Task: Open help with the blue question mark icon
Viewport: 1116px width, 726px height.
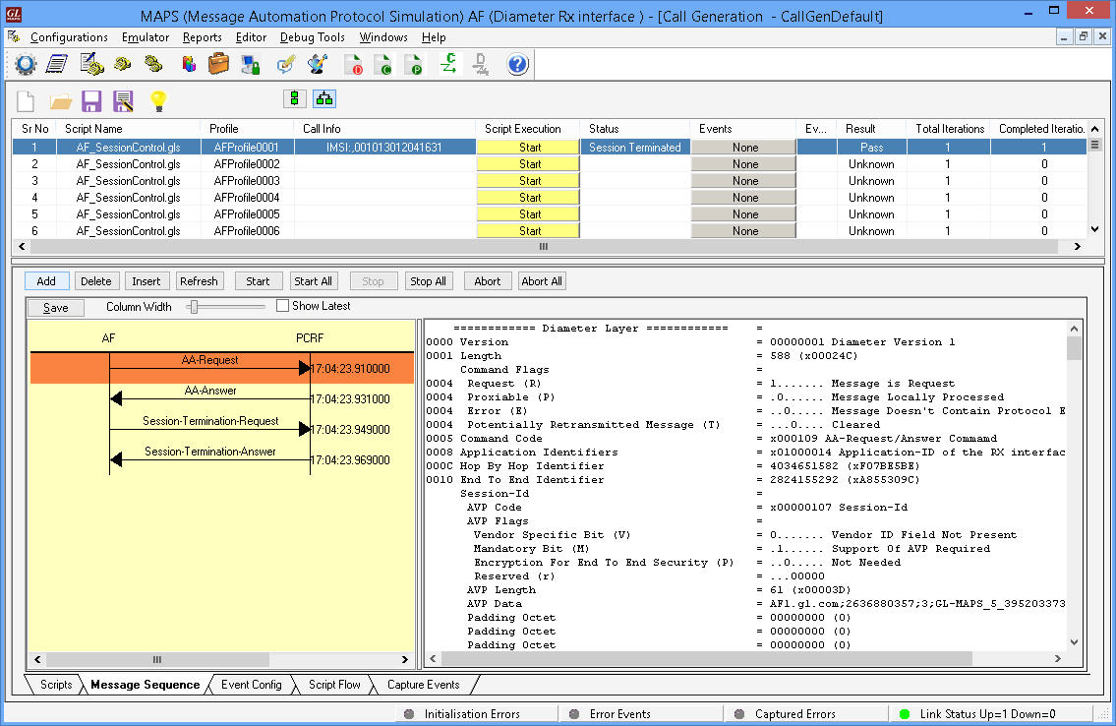Action: pos(517,65)
